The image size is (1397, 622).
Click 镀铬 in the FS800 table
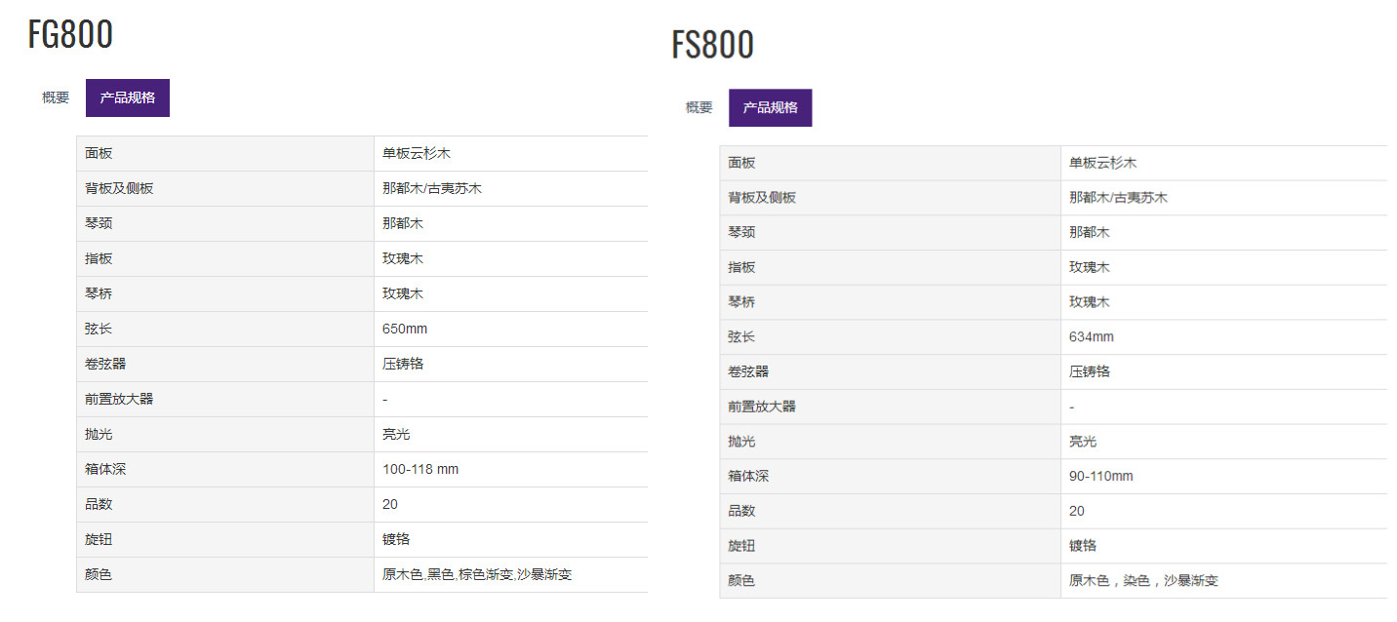pos(1083,546)
